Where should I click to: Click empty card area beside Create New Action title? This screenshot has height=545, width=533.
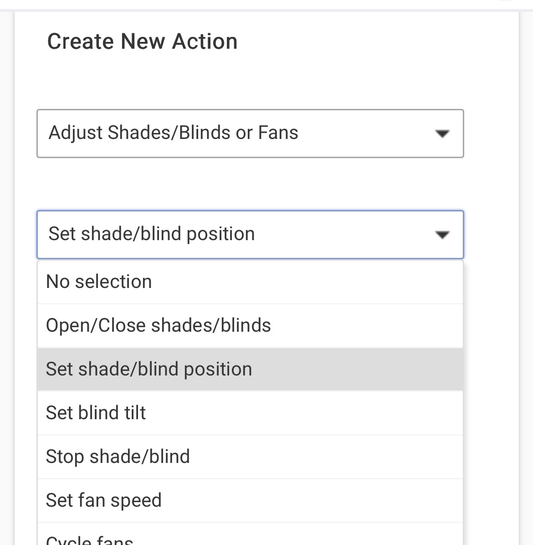[374, 41]
